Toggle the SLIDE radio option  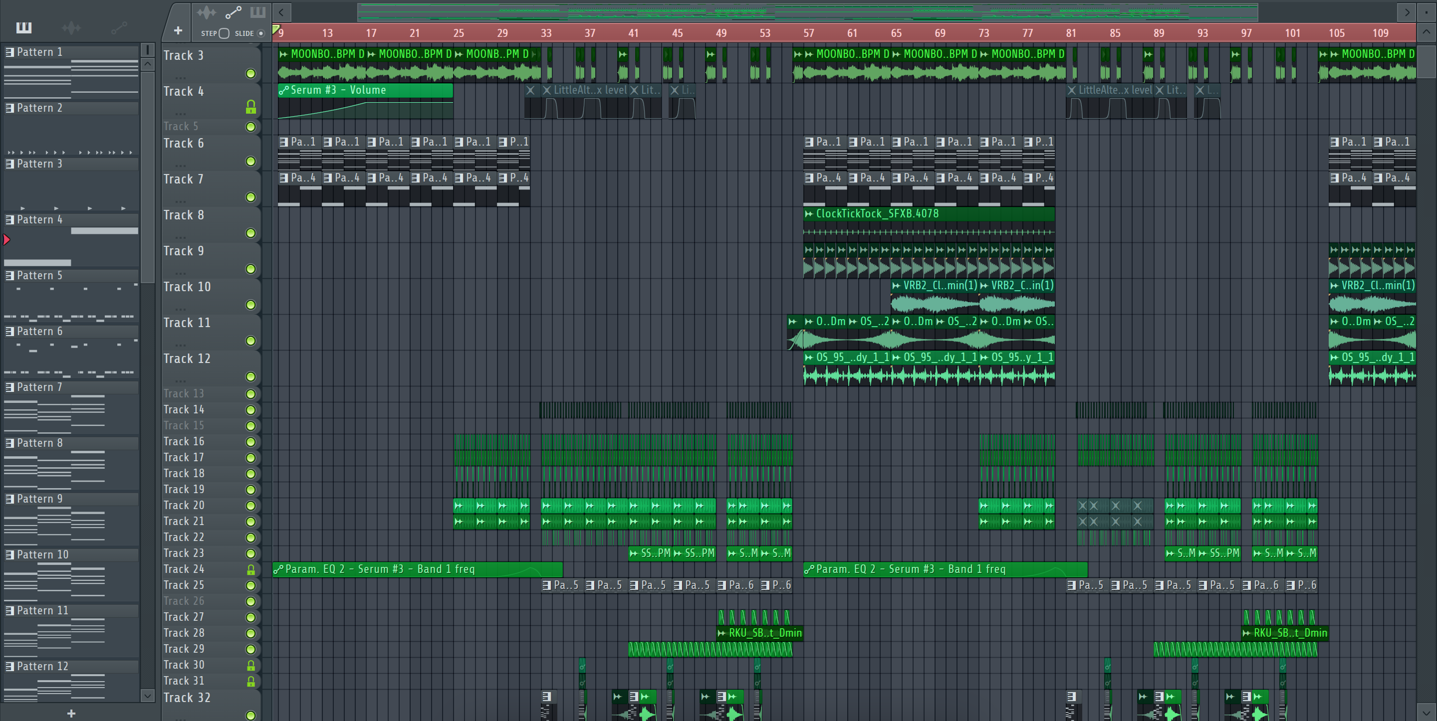point(260,33)
